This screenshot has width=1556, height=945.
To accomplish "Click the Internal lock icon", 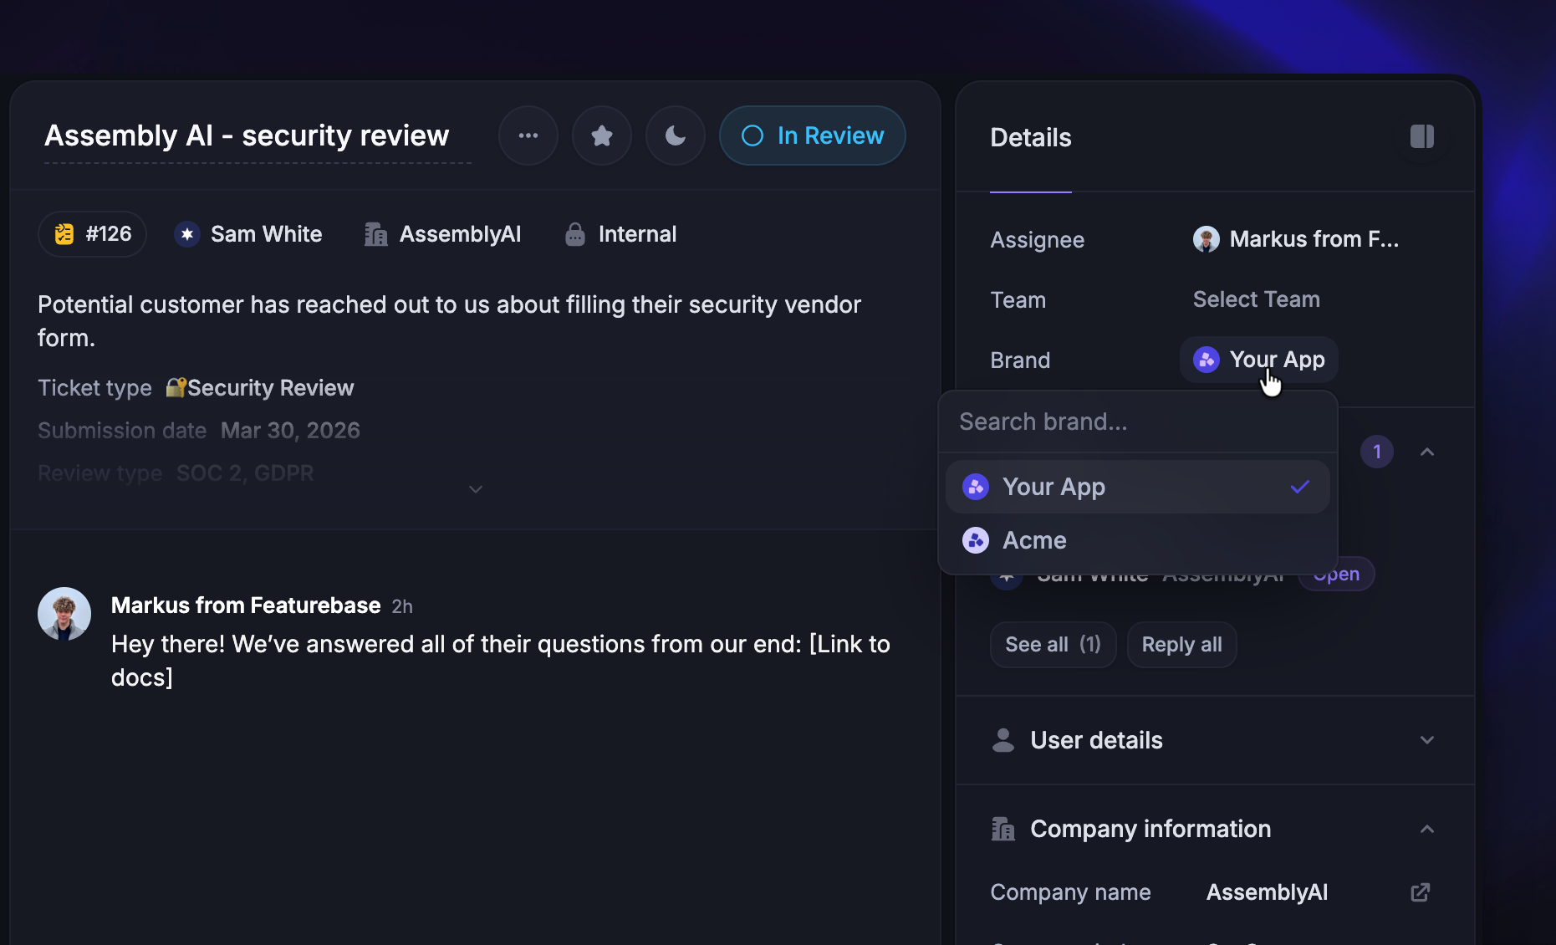I will [575, 234].
